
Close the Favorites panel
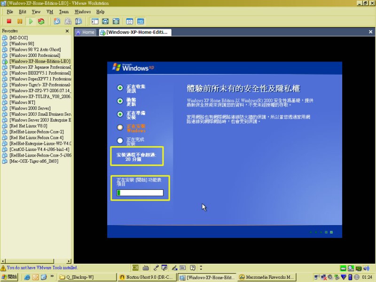click(67, 31)
